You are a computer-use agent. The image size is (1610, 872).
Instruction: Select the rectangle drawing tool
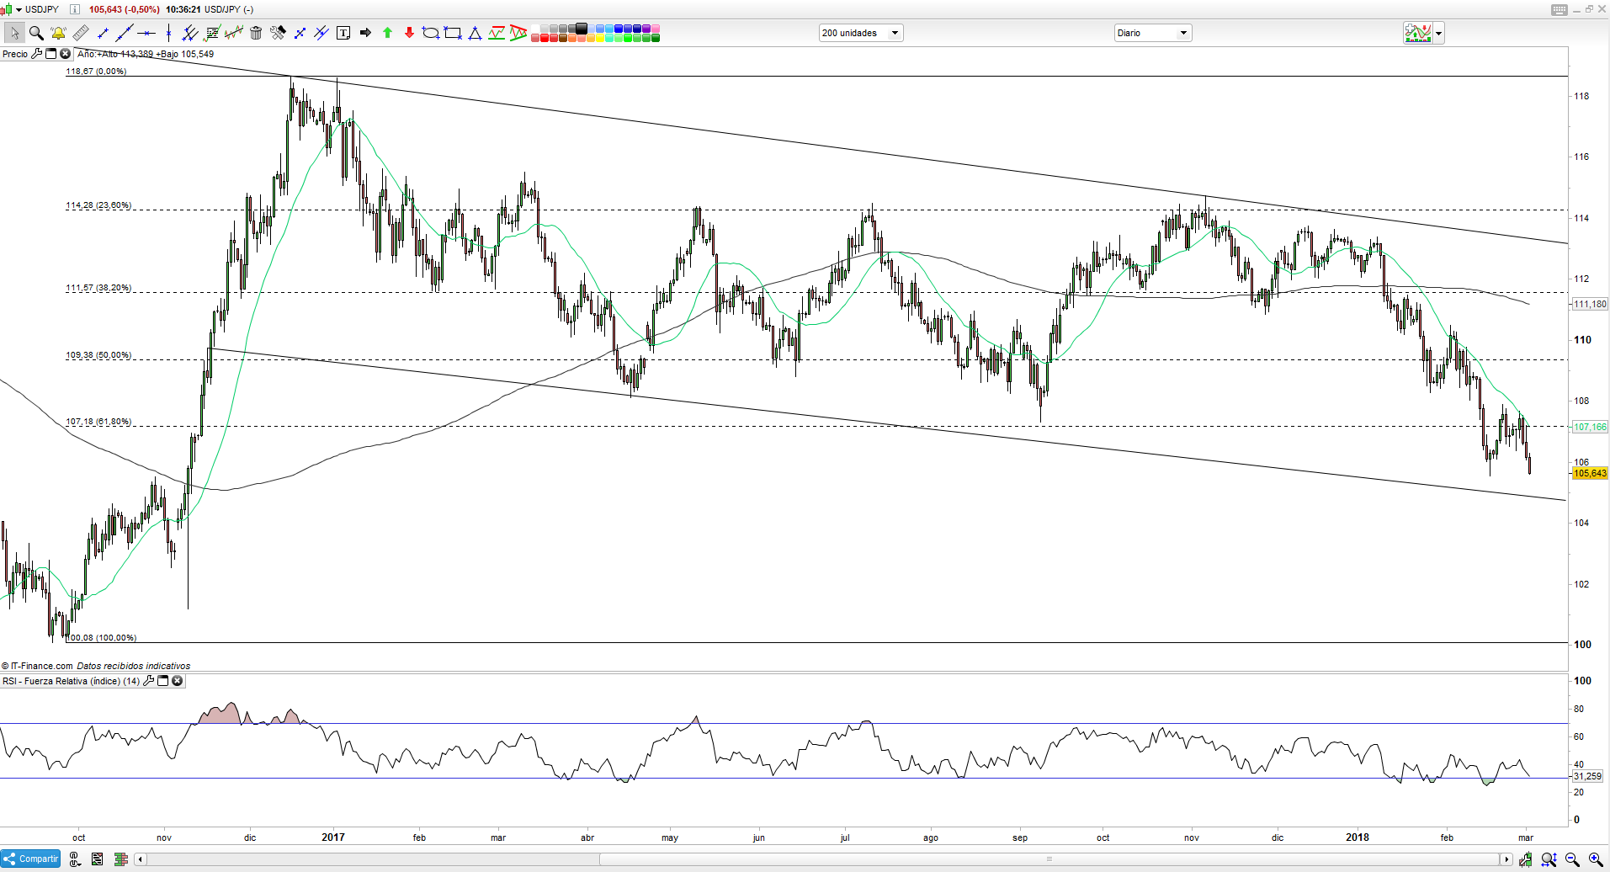(x=453, y=33)
